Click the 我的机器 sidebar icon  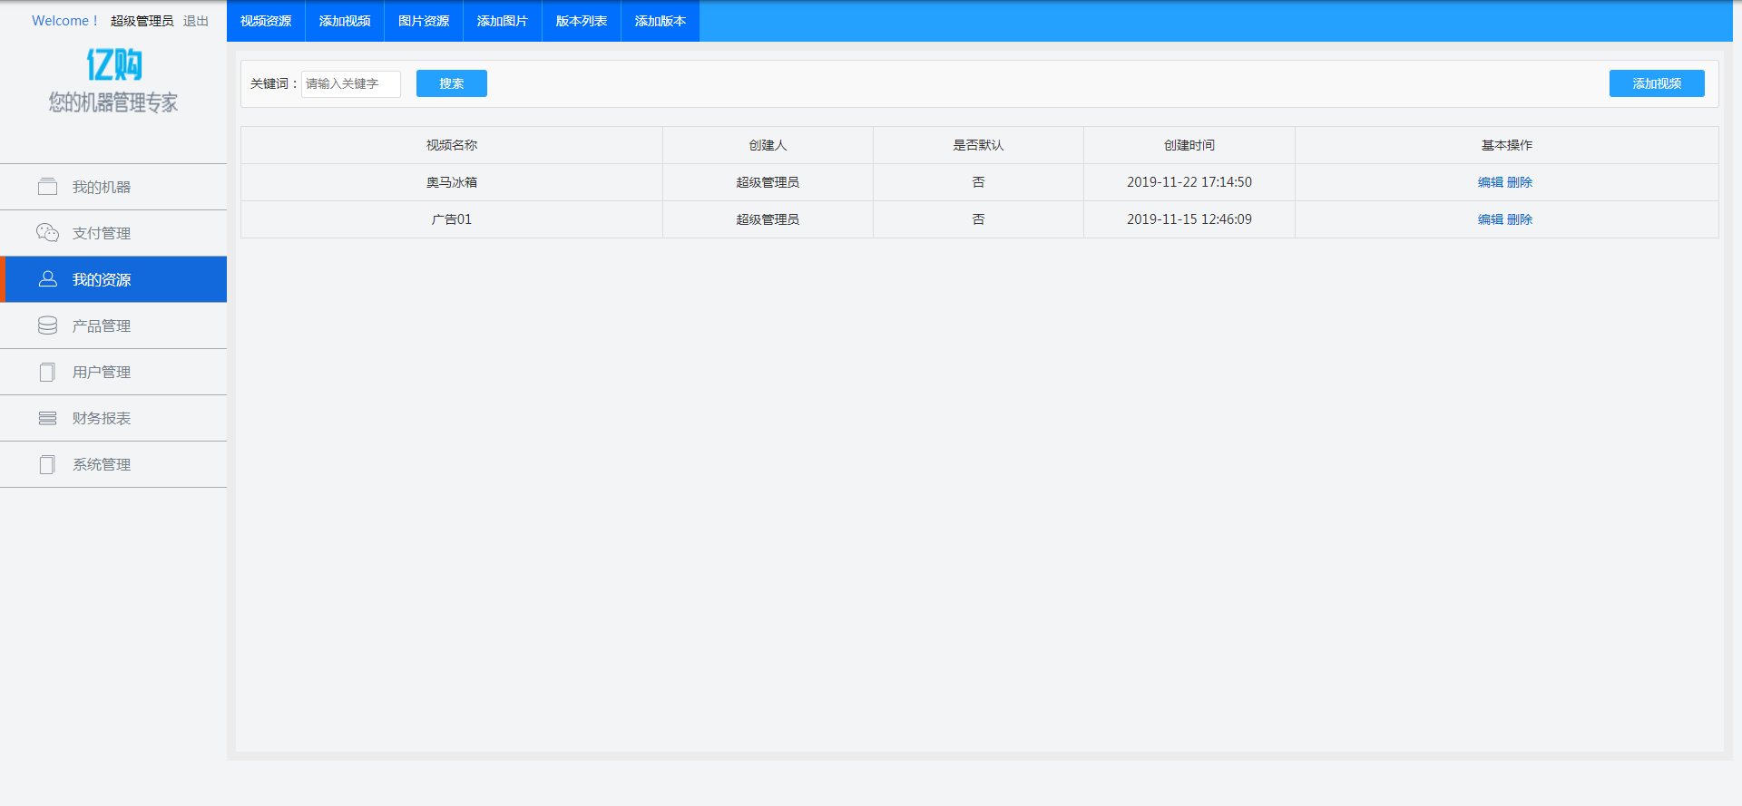(47, 187)
